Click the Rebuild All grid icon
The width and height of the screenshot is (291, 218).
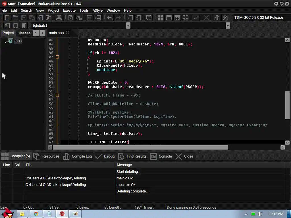185,18
